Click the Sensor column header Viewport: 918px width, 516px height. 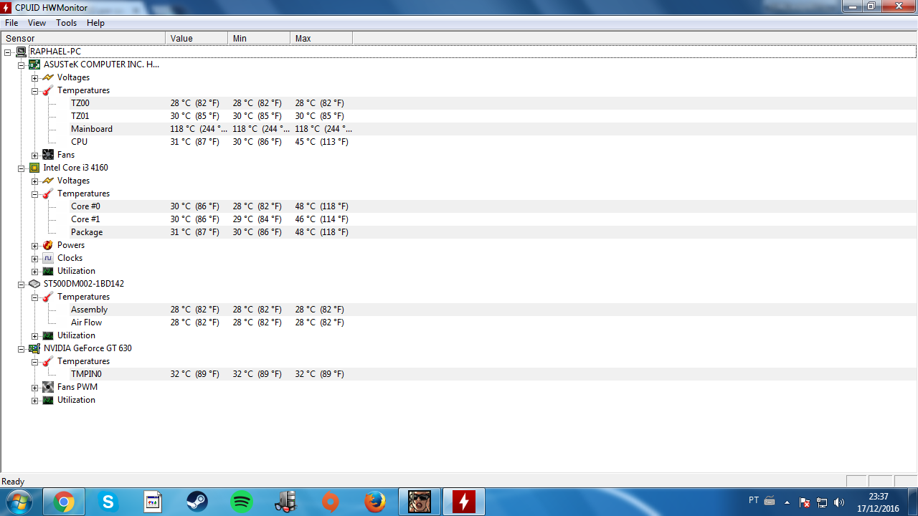83,38
